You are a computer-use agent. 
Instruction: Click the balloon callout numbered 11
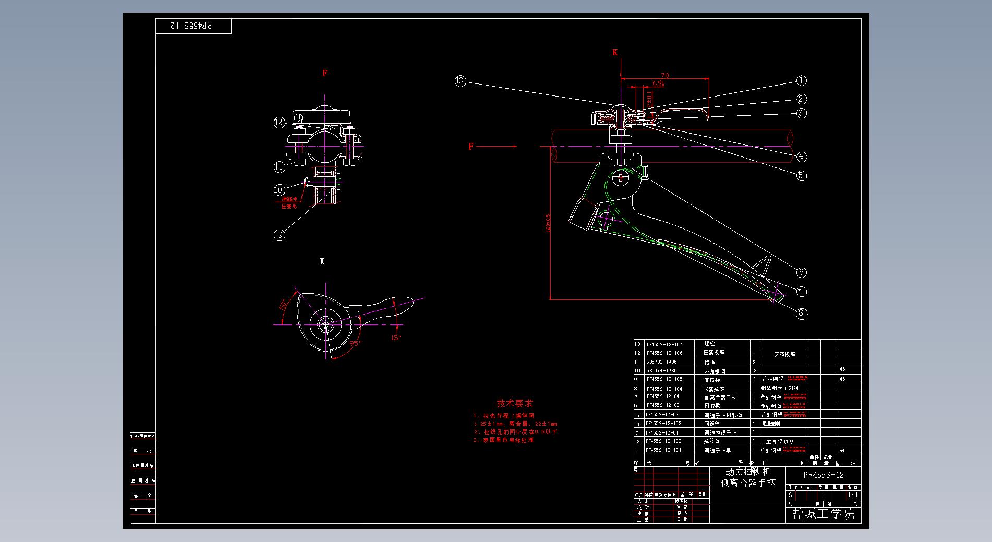[280, 167]
